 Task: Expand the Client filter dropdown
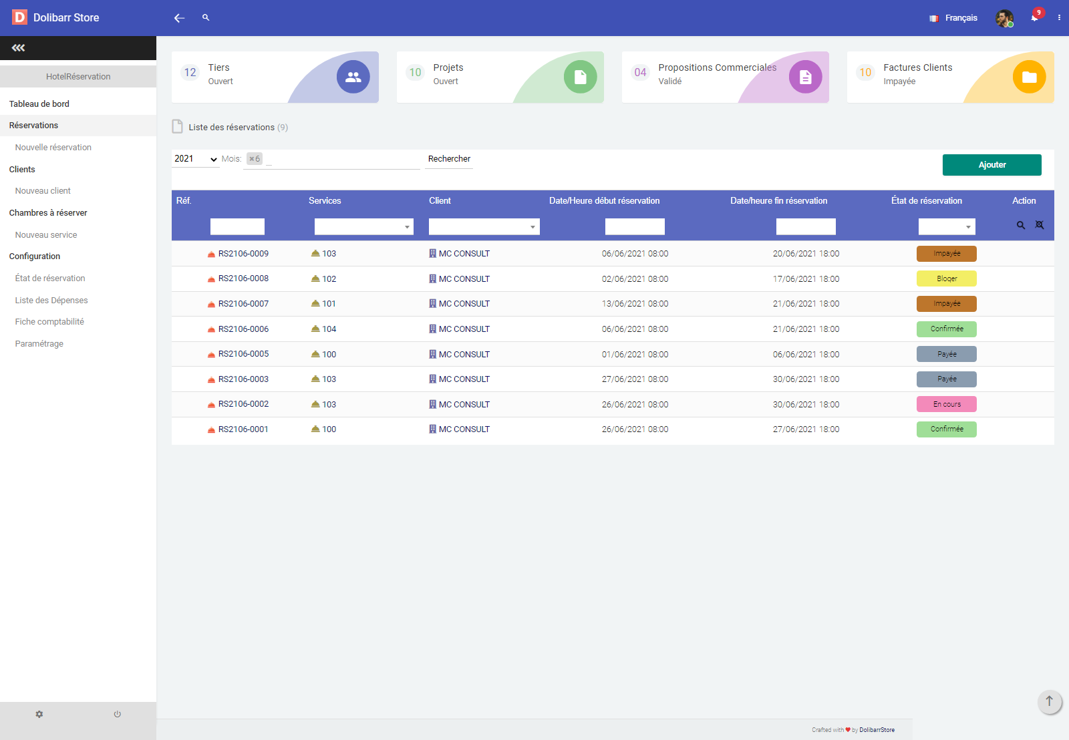[484, 227]
